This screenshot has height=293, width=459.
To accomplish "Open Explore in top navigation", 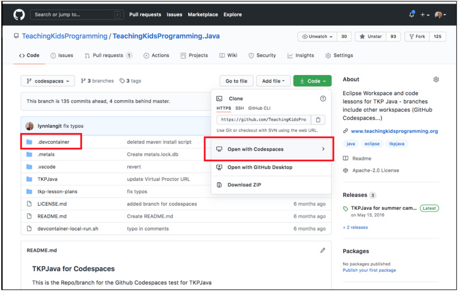I will click(x=233, y=14).
